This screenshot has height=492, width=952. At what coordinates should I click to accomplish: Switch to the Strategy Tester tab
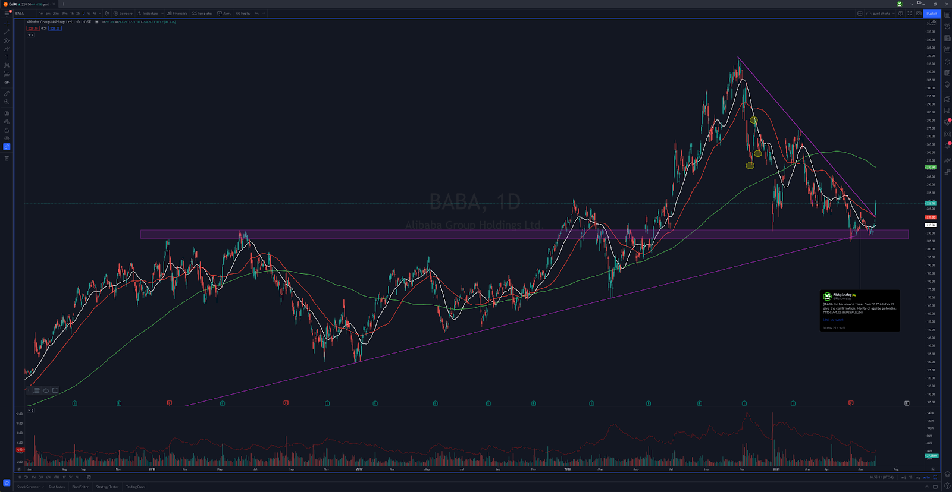point(107,487)
